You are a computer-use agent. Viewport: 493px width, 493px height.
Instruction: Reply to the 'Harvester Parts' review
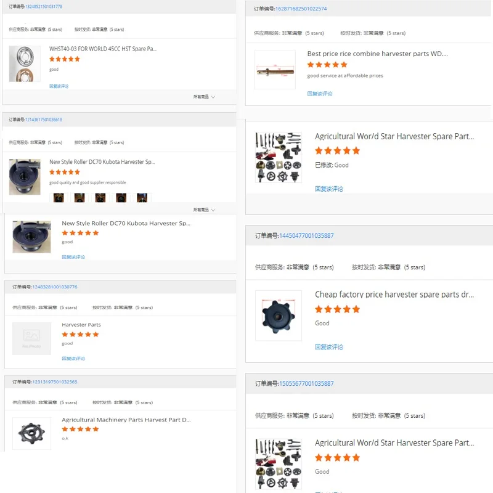(73, 358)
